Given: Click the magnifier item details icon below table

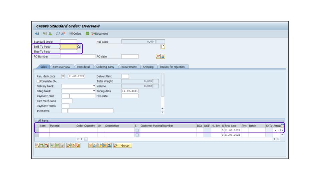Looking at the screenshot, I should pos(37,145).
